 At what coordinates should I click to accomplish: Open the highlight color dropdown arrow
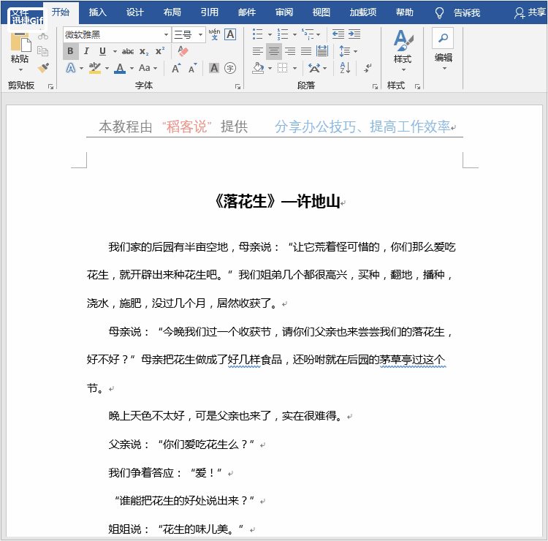[107, 68]
